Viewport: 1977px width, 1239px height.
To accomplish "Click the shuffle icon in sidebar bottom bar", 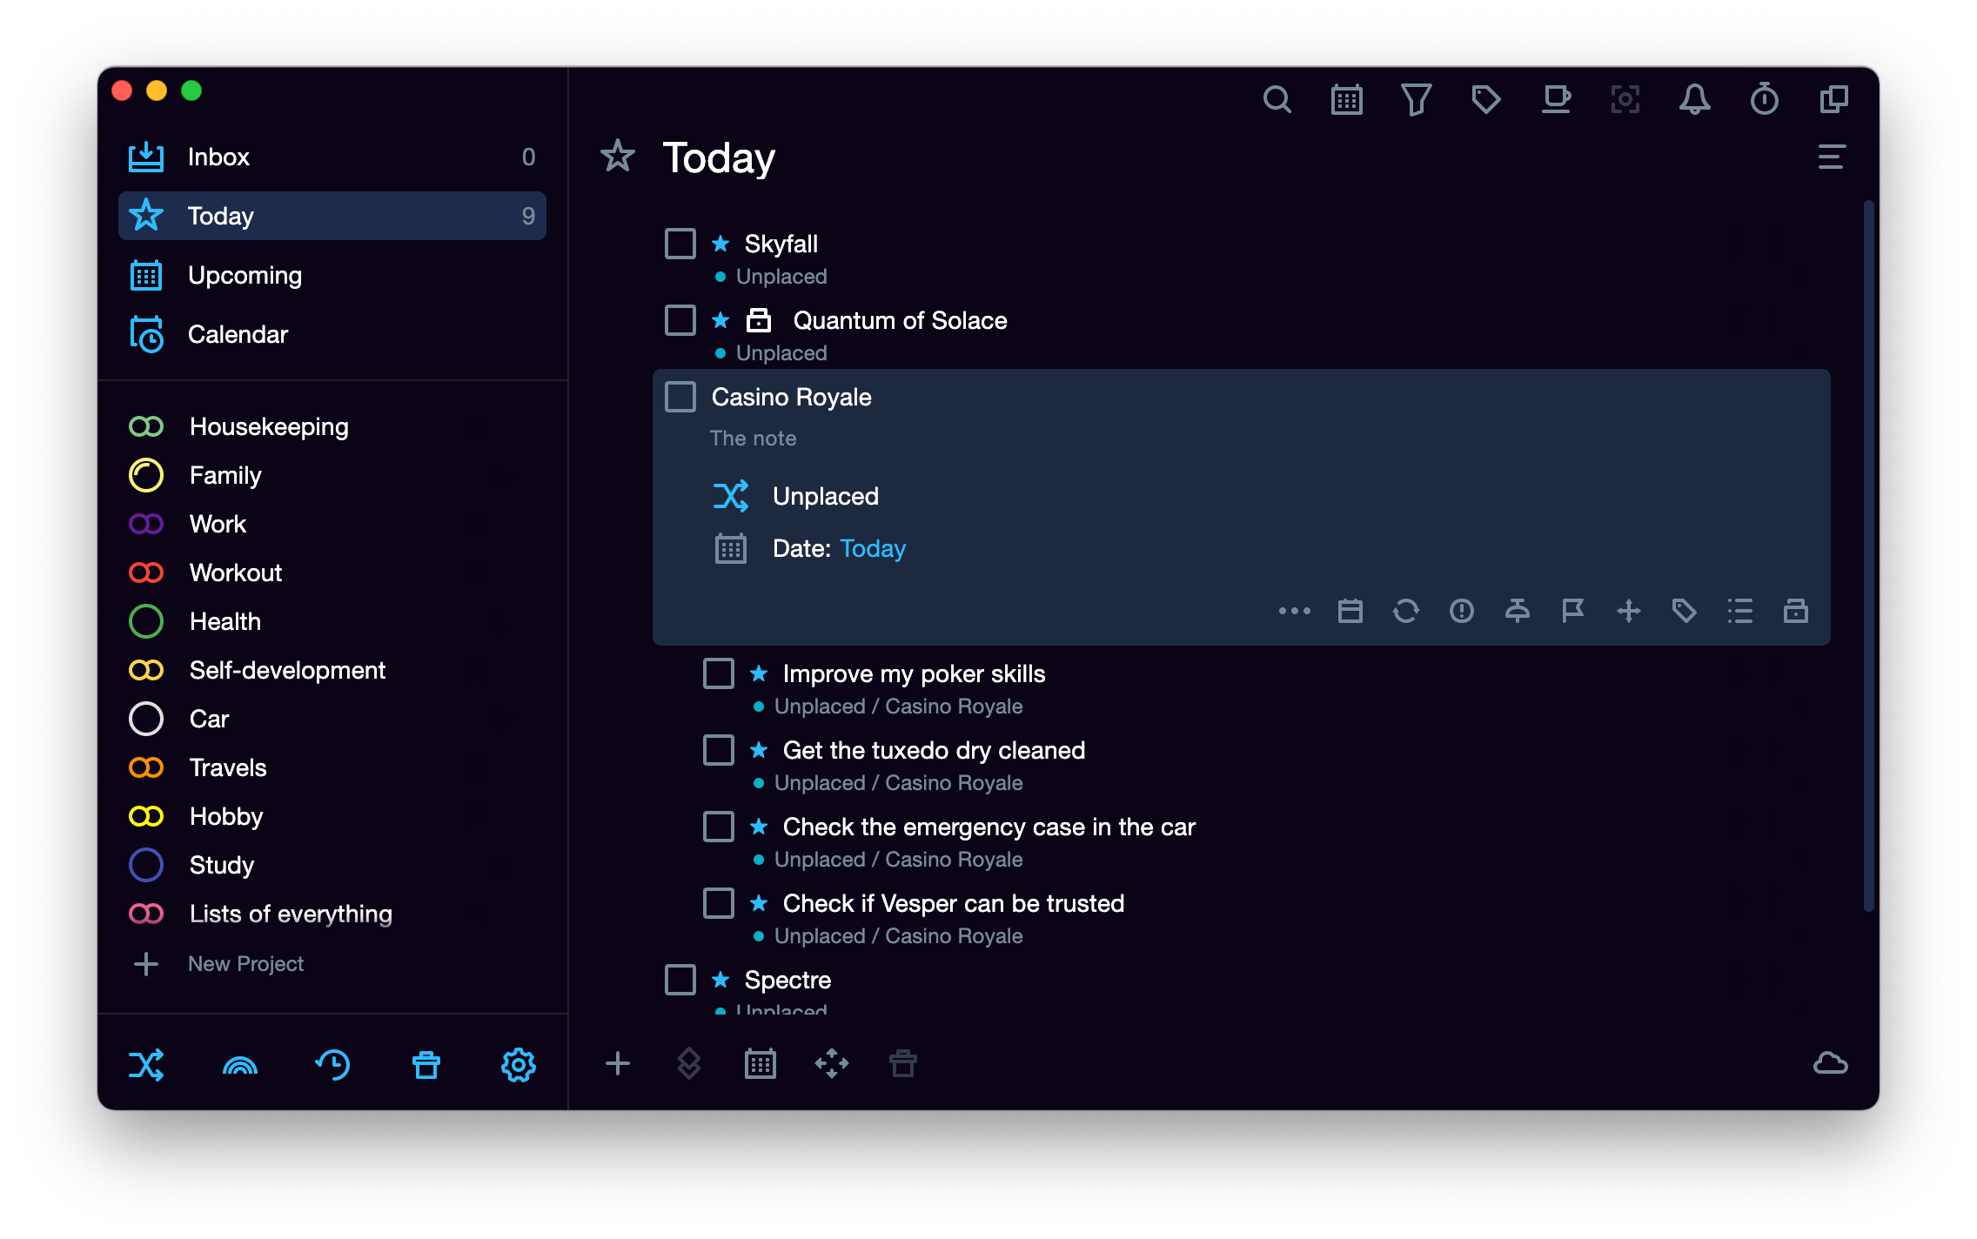I will tap(146, 1065).
